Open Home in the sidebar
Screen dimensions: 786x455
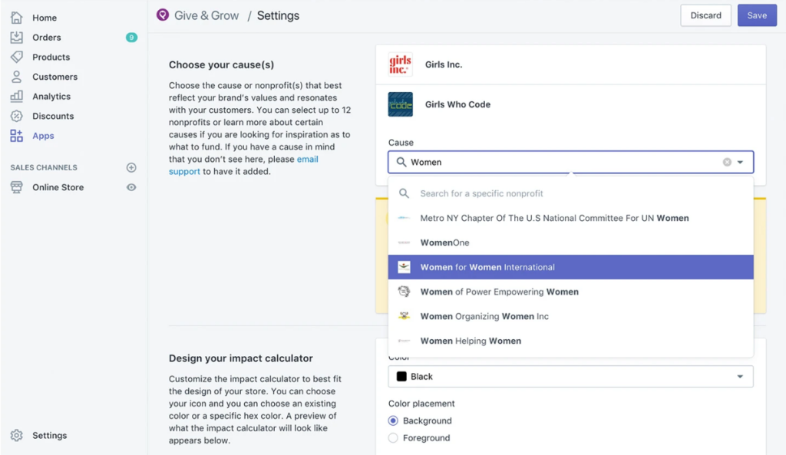(45, 18)
